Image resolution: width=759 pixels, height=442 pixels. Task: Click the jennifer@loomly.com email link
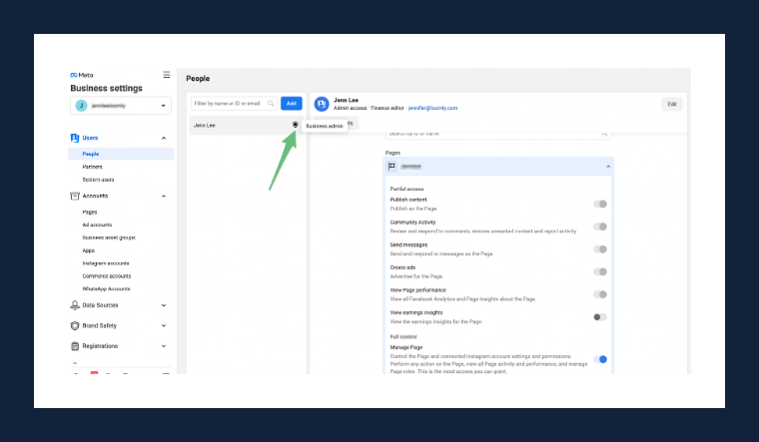[x=432, y=108]
